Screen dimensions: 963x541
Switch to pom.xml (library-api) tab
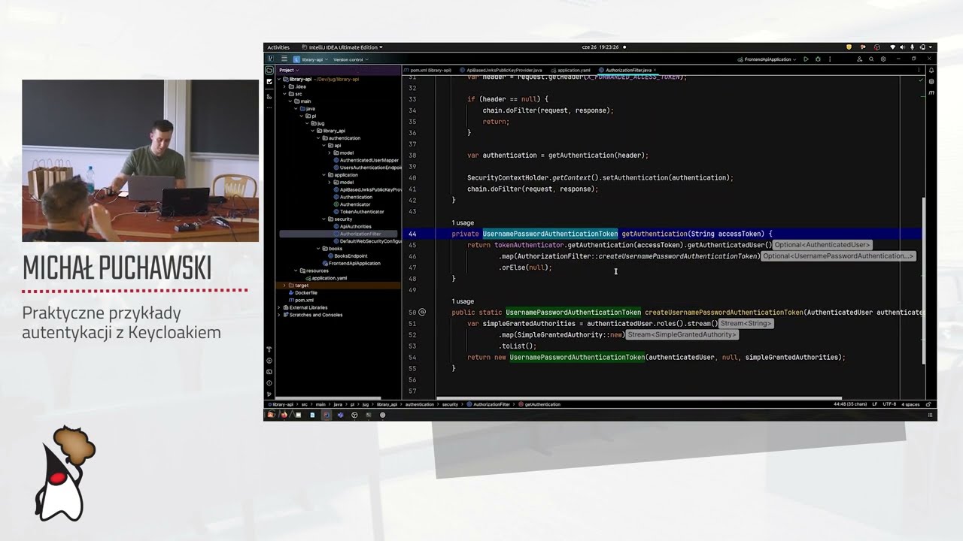427,70
